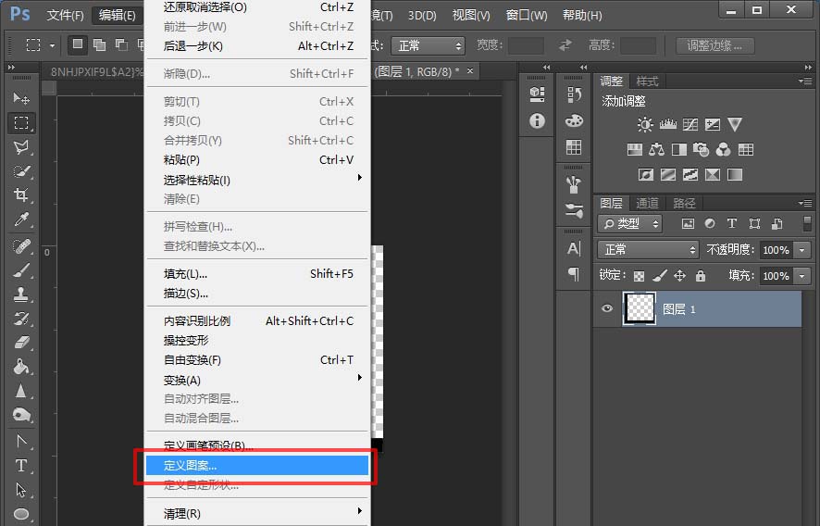820x526 pixels.
Task: Click the 调整边缘... button
Action: 714,46
